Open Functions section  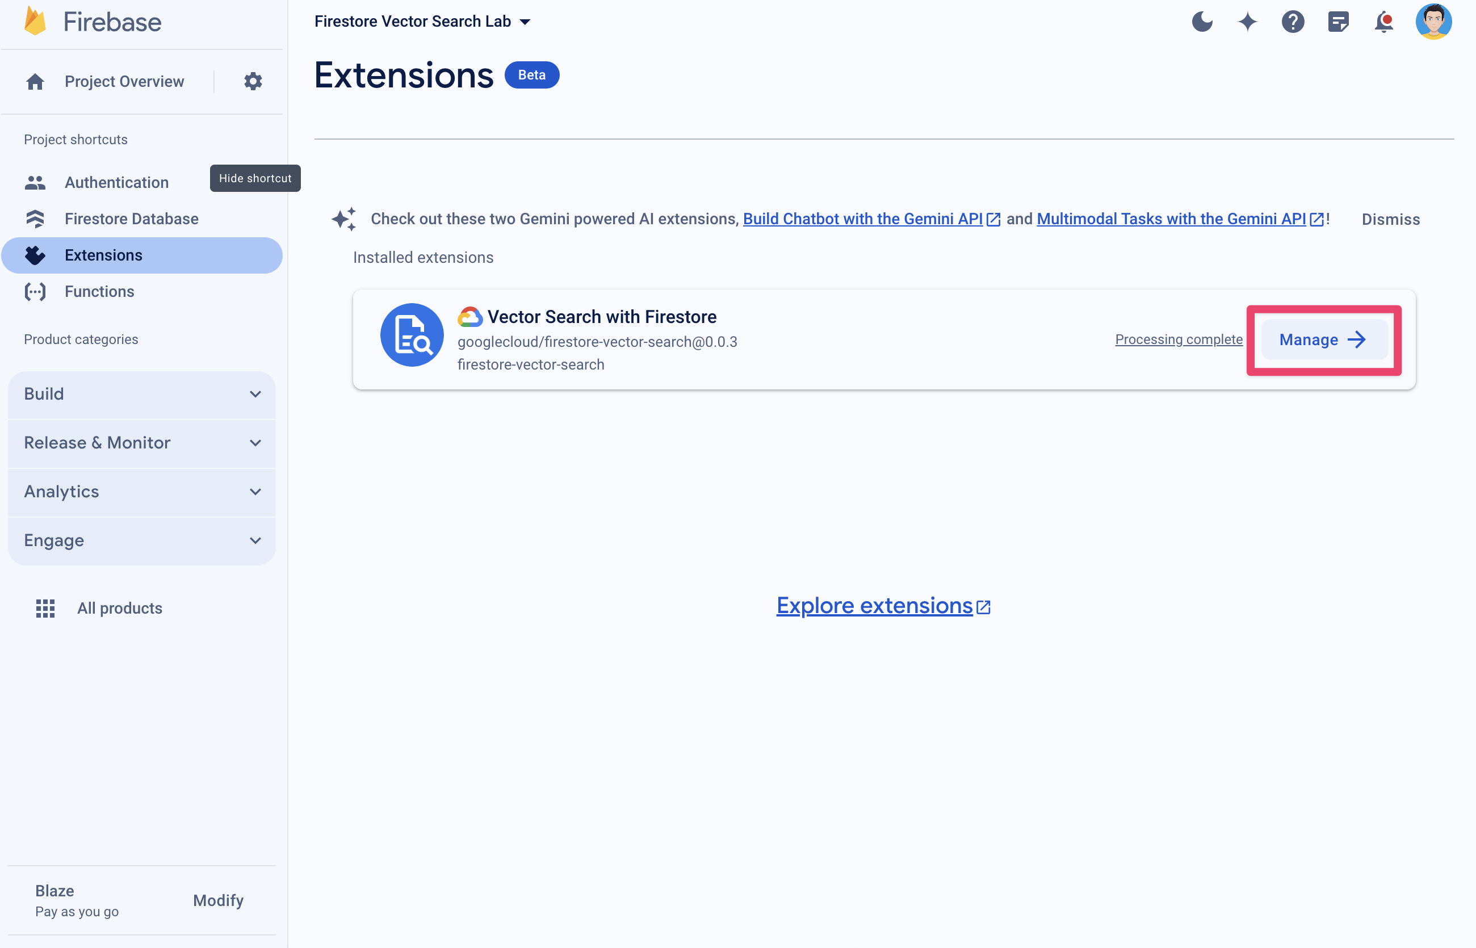pos(99,292)
